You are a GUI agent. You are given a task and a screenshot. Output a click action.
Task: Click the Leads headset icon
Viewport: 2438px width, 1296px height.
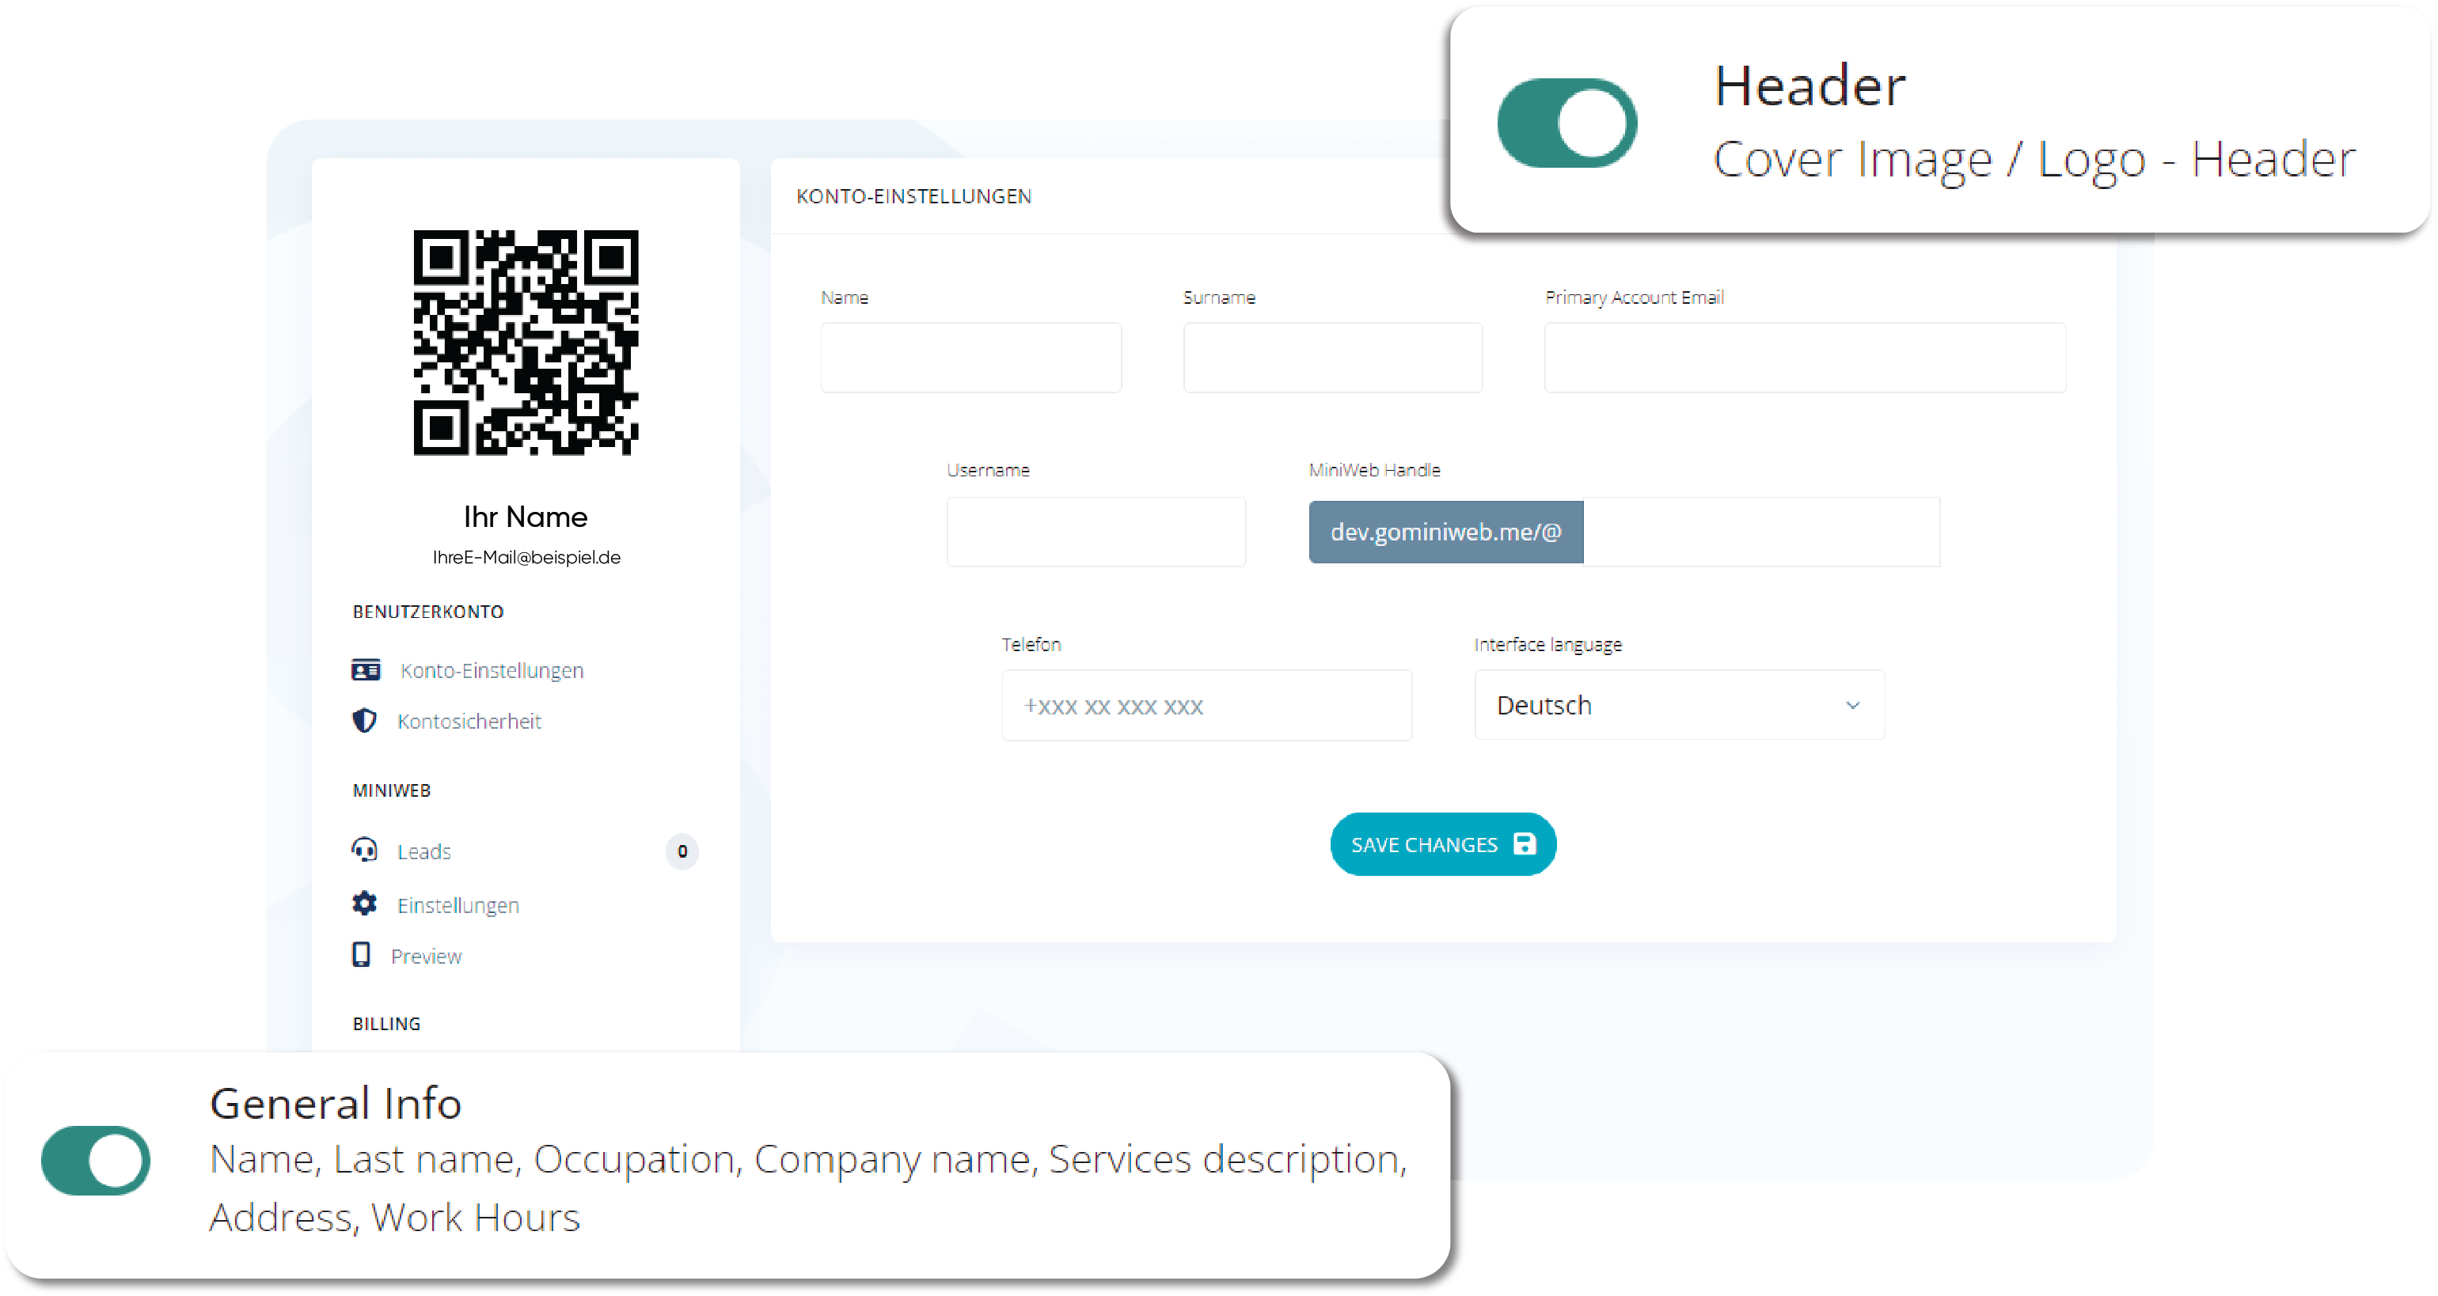pos(364,850)
